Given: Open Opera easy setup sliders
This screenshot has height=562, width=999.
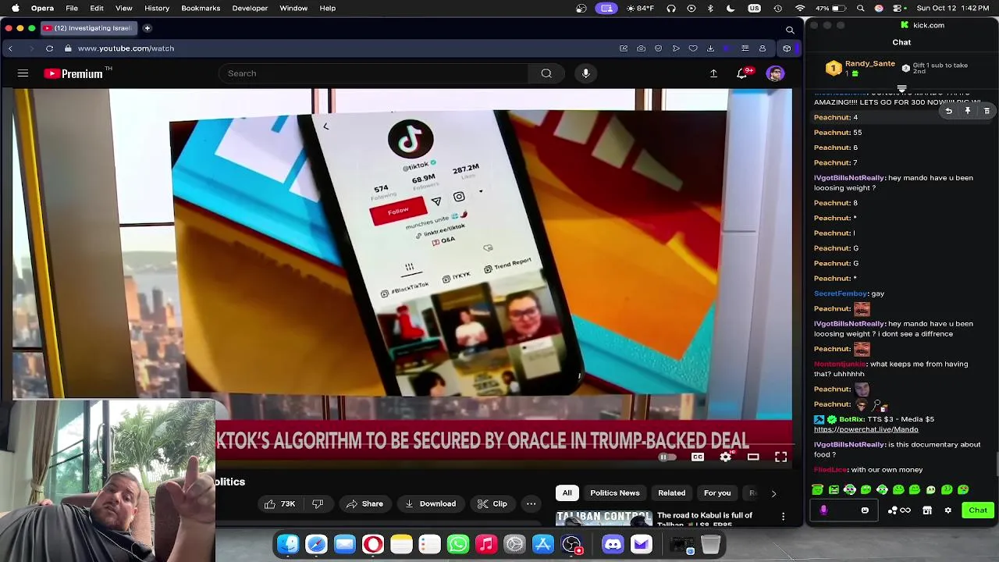Looking at the screenshot, I should [x=745, y=48].
